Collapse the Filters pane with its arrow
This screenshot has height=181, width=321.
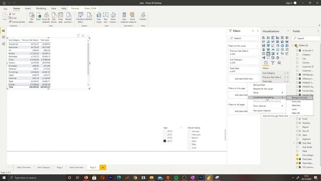[258, 31]
